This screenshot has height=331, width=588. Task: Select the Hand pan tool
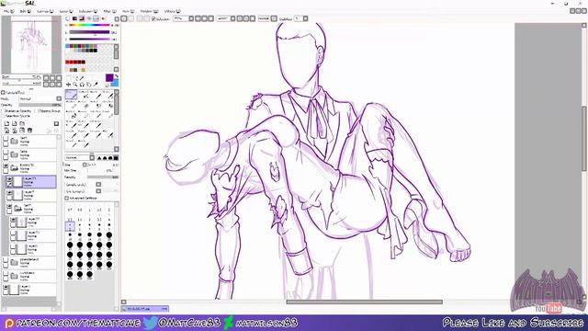click(88, 85)
